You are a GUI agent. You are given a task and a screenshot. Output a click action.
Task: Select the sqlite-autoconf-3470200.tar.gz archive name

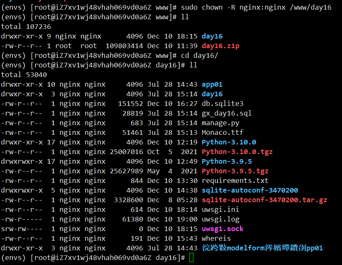265,200
